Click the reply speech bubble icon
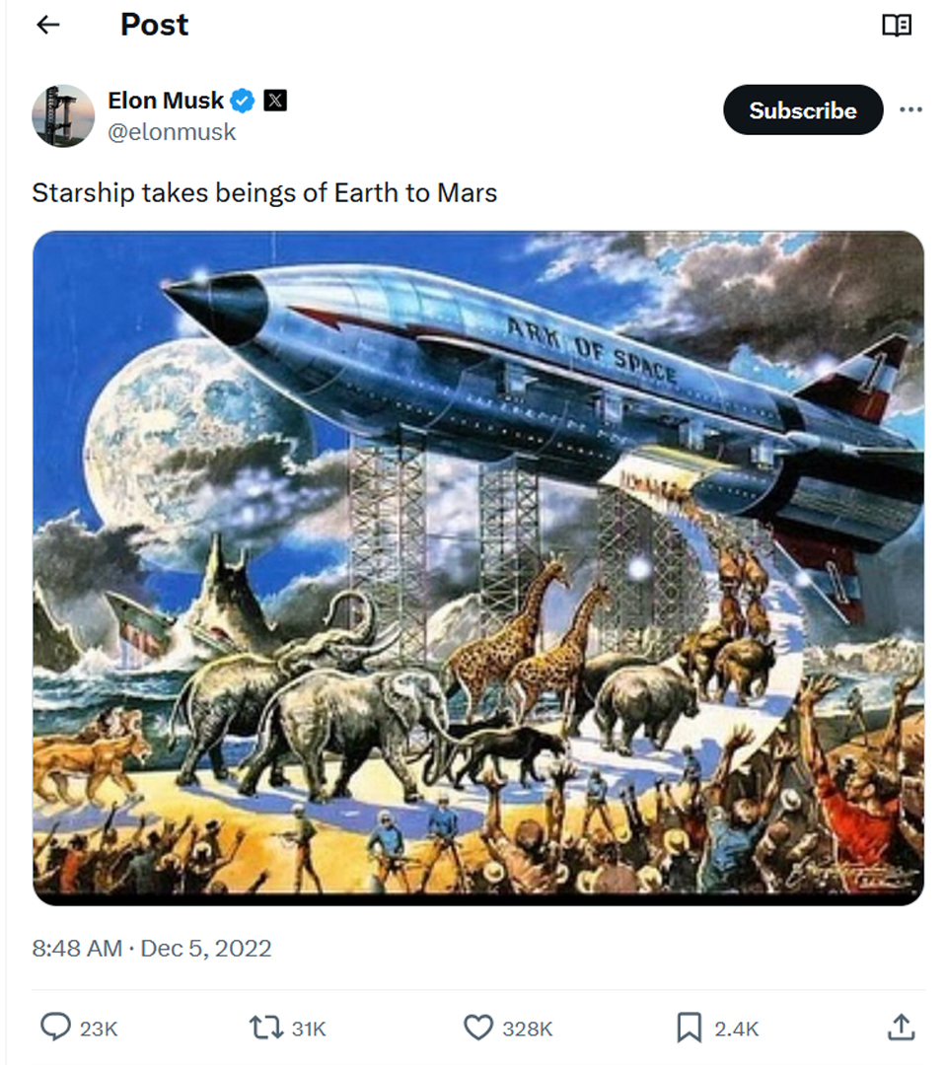Image resolution: width=946 pixels, height=1065 pixels. [x=54, y=1029]
